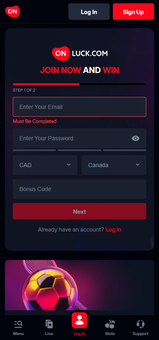Focus the Enter Your Password field
Viewport: 159px width, 340px height.
pos(79,138)
